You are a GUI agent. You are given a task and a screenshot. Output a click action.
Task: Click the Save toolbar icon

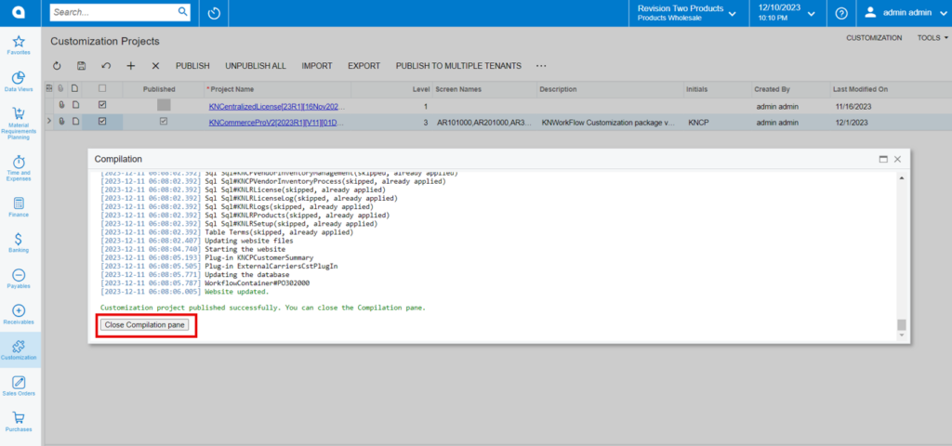82,66
